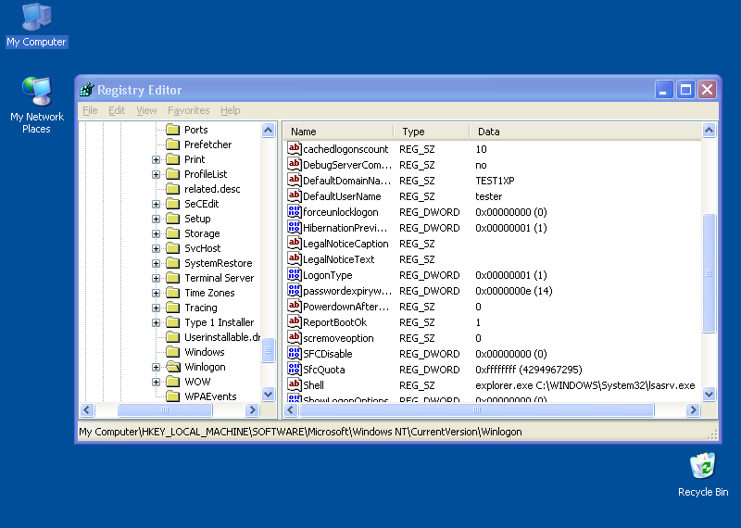
Task: Click the passwordexpiryw... DWORD icon
Action: 294,291
